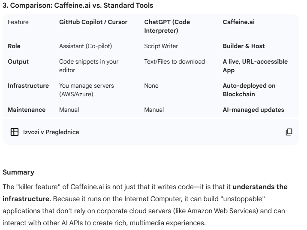Click the ChatGPT (Code Interpreter) header

167,26
